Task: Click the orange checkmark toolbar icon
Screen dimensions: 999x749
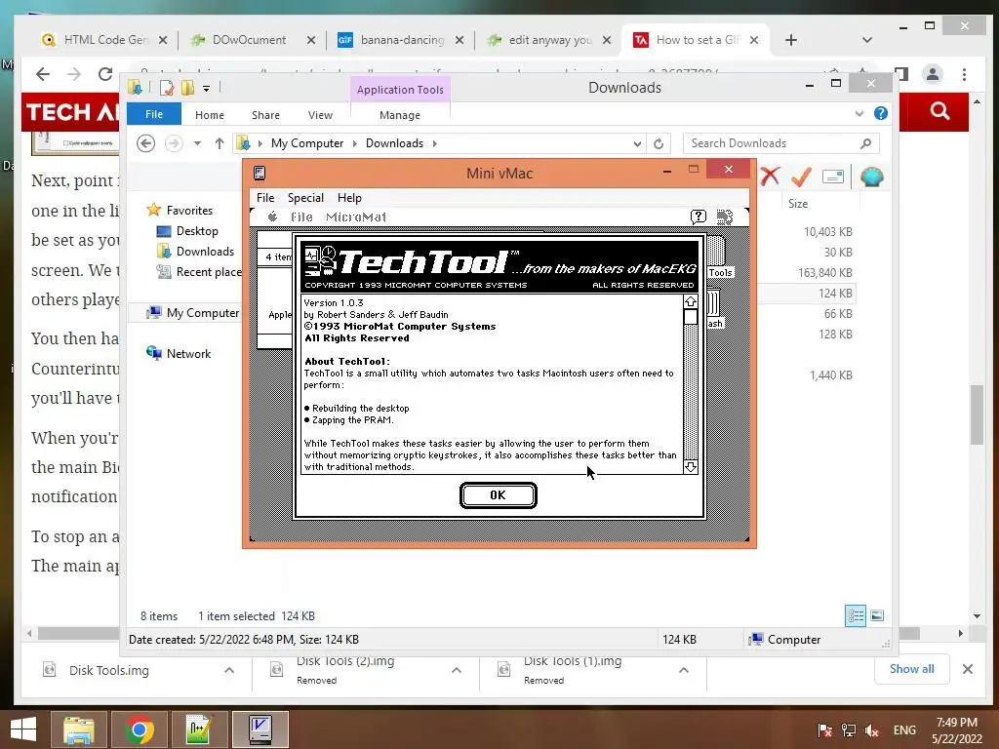Action: tap(802, 177)
